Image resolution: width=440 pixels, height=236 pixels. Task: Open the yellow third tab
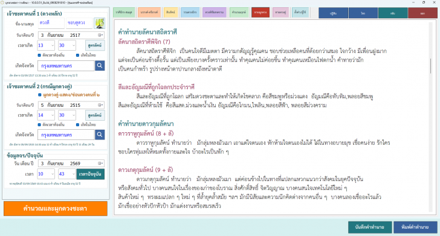(x=170, y=12)
